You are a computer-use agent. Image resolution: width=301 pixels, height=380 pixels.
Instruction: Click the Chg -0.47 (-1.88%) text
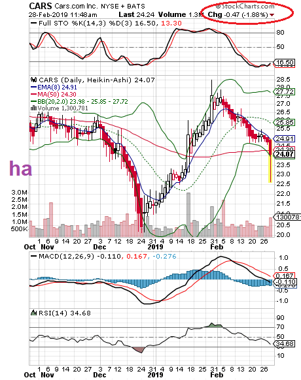coord(238,14)
